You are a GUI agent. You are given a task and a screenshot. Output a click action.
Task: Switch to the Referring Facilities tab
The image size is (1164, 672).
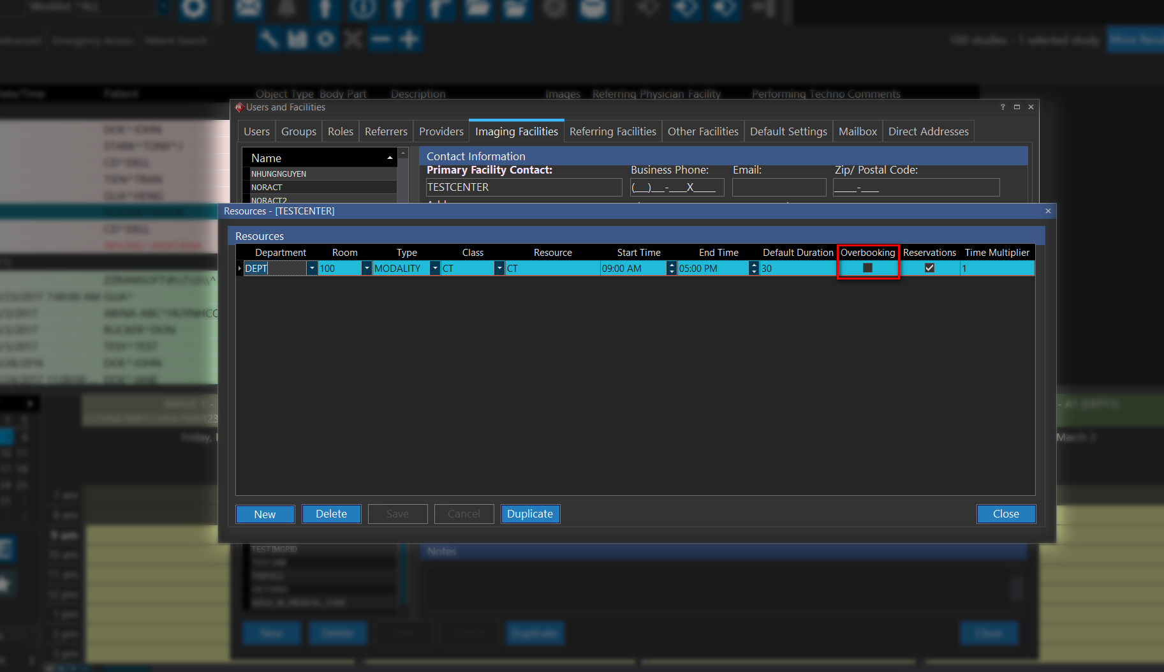point(612,131)
